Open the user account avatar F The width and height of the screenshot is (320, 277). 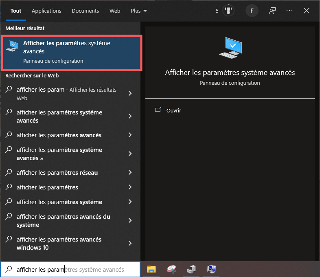252,11
